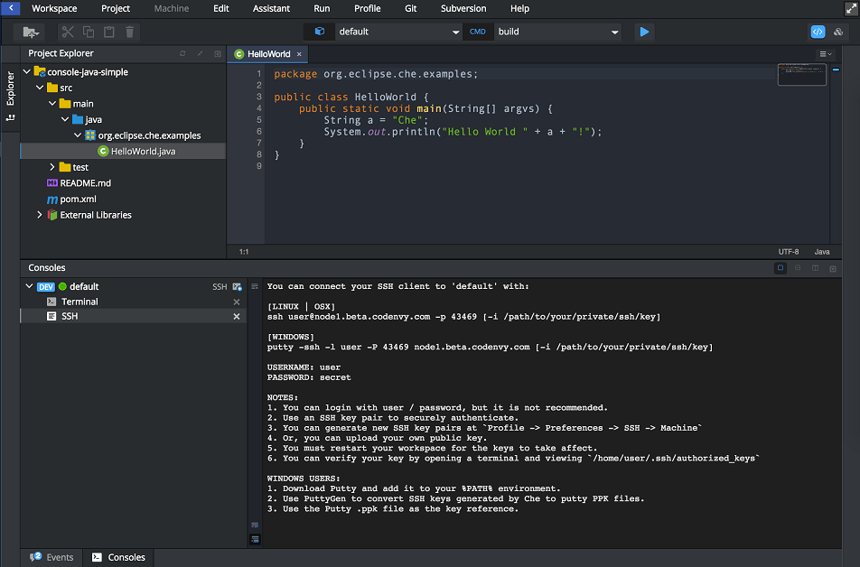This screenshot has height=567, width=860.
Task: Click the editor minimap thumbnail
Action: (801, 74)
